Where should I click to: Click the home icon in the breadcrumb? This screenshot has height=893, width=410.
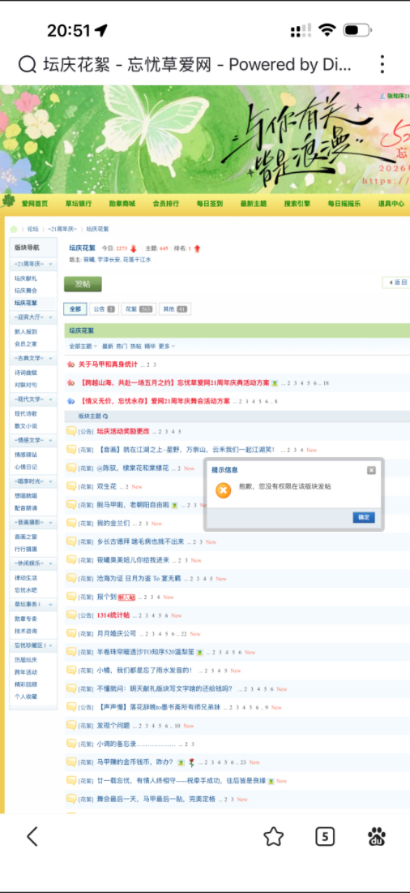click(14, 229)
